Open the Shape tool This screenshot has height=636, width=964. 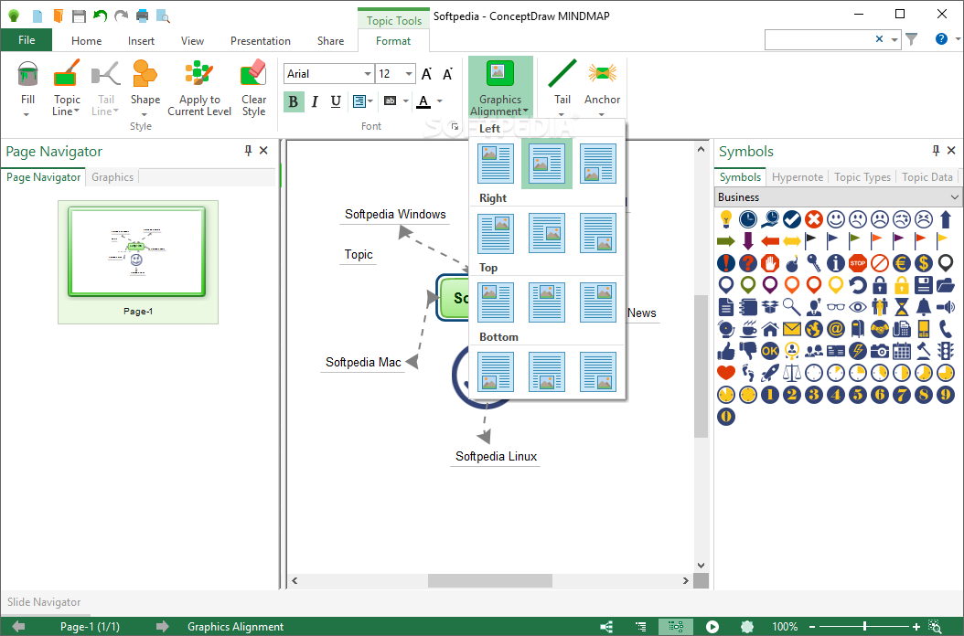pyautogui.click(x=145, y=88)
